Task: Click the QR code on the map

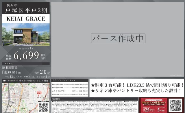Action: [43, 108]
